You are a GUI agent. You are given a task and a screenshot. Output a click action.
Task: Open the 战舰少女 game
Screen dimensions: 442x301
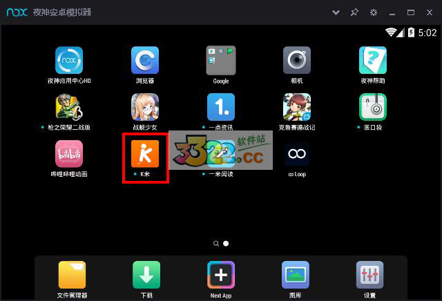(145, 107)
